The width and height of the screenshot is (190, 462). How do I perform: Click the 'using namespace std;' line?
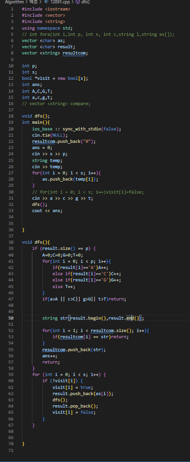[x=47, y=28]
